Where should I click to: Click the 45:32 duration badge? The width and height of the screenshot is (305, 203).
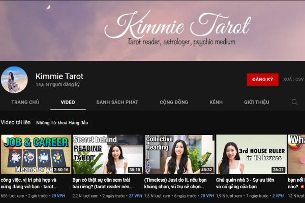206,170
